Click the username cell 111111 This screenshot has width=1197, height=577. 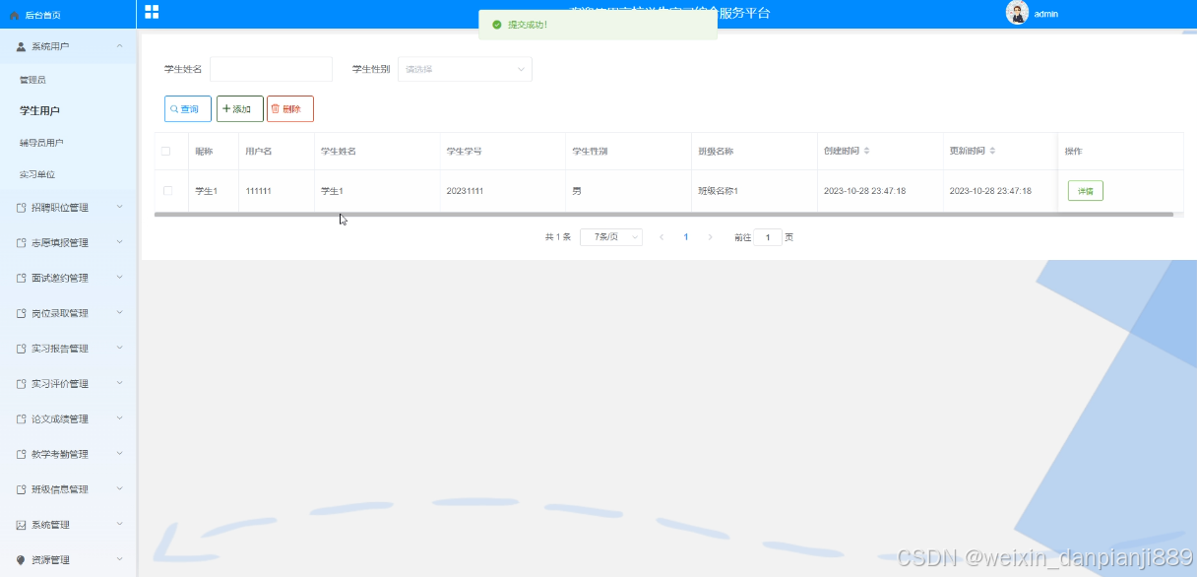click(258, 191)
